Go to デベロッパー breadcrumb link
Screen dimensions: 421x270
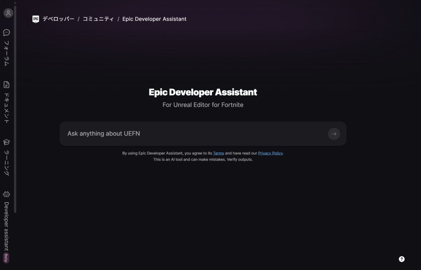58,19
